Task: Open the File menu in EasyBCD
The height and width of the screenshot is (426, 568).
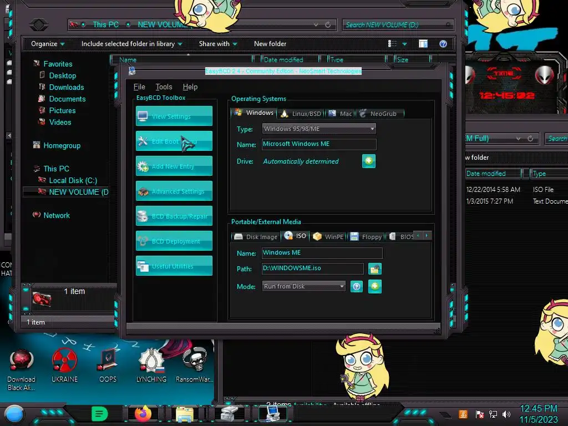Action: pos(139,87)
